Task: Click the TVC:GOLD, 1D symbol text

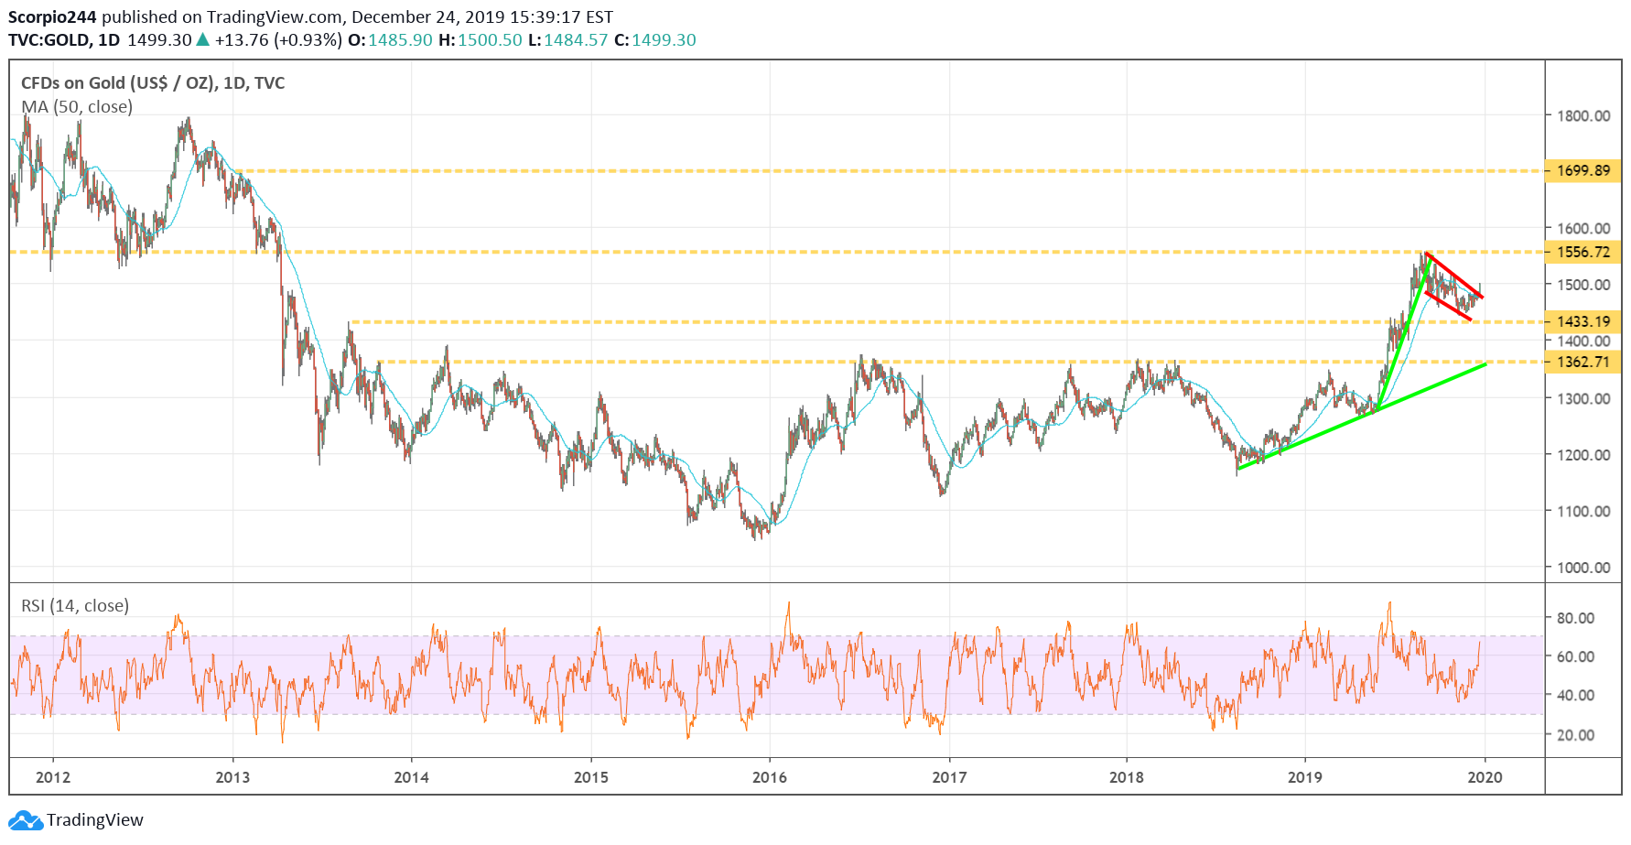Action: 64,40
